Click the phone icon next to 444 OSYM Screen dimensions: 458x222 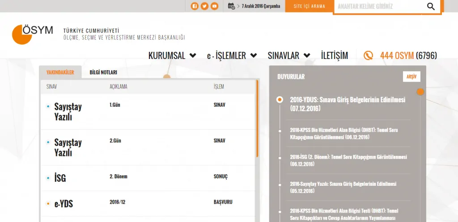pos(369,56)
